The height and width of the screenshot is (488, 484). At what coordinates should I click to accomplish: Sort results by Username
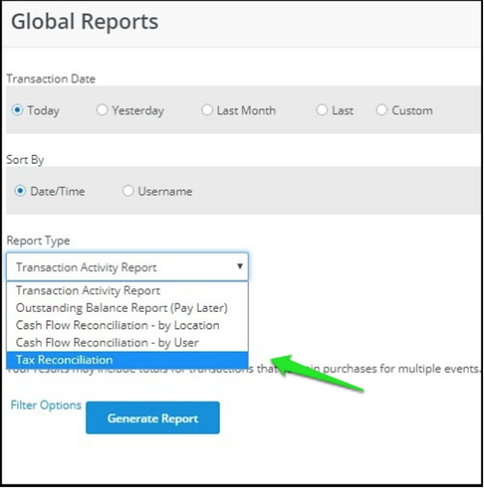[x=127, y=191]
